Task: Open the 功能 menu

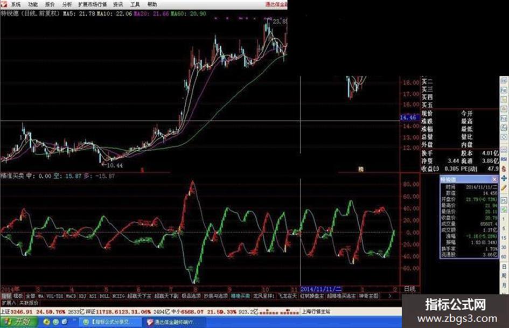Action: 32,4
